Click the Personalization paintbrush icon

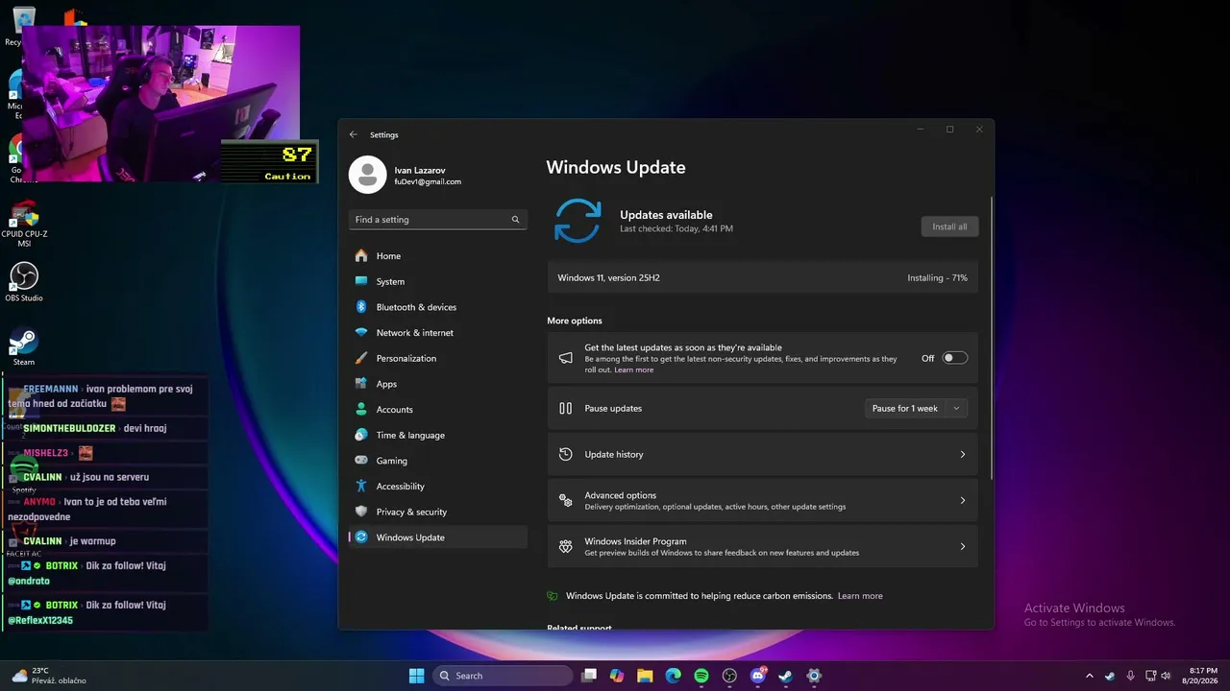[361, 358]
